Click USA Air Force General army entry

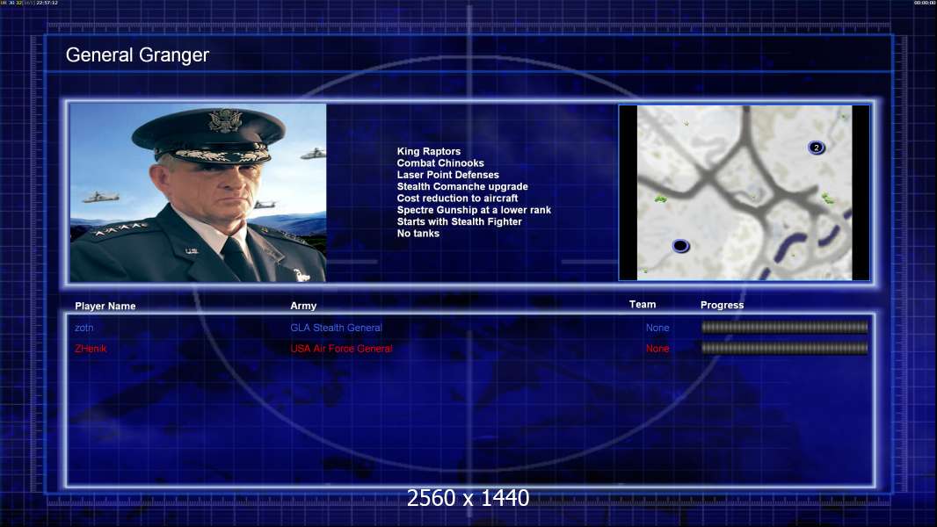341,349
